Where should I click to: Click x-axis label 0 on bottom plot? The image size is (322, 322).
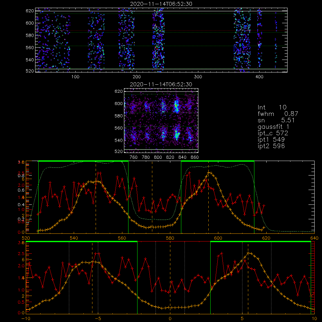coord(170,319)
